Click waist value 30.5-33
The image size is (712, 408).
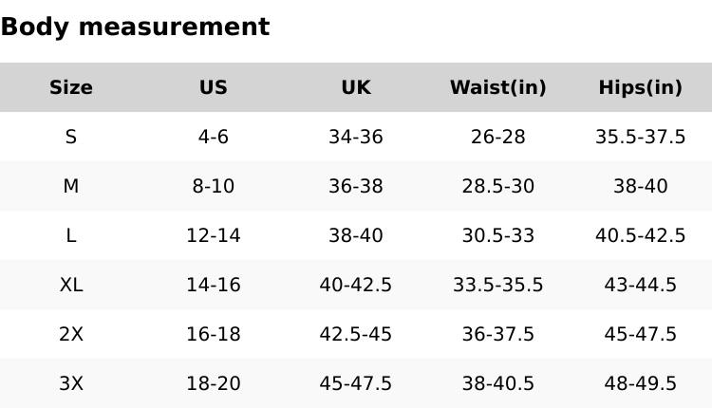498,236
